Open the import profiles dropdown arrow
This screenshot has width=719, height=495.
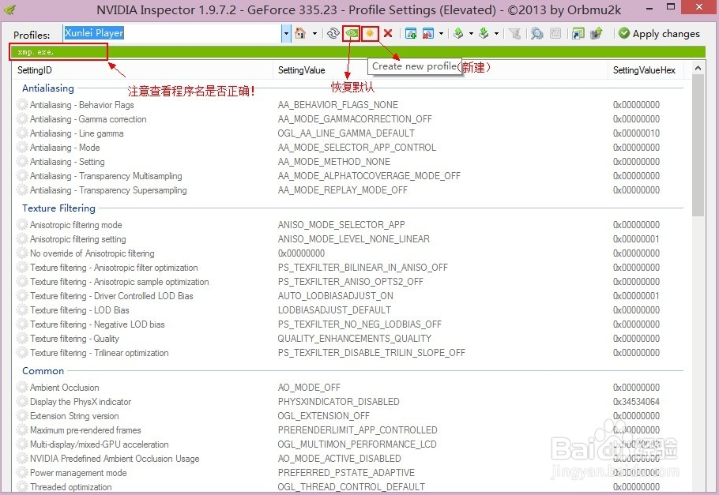click(x=496, y=33)
